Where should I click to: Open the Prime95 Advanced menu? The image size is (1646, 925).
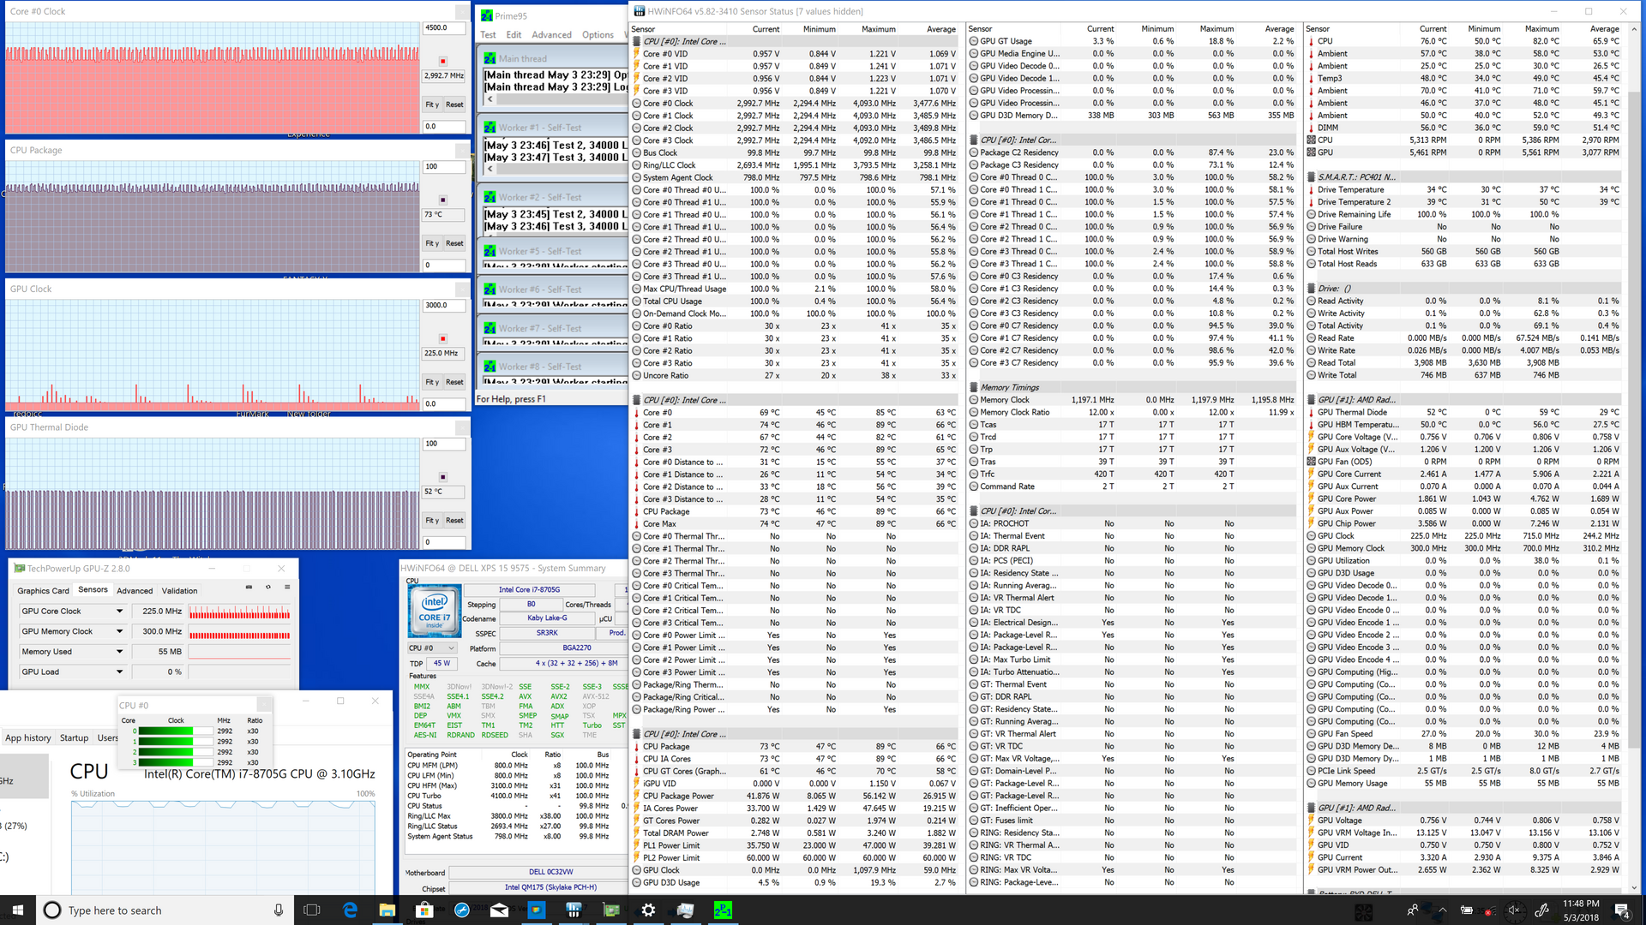click(x=551, y=35)
